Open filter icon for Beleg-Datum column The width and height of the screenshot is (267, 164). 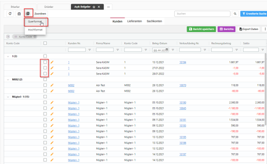(x=173, y=50)
